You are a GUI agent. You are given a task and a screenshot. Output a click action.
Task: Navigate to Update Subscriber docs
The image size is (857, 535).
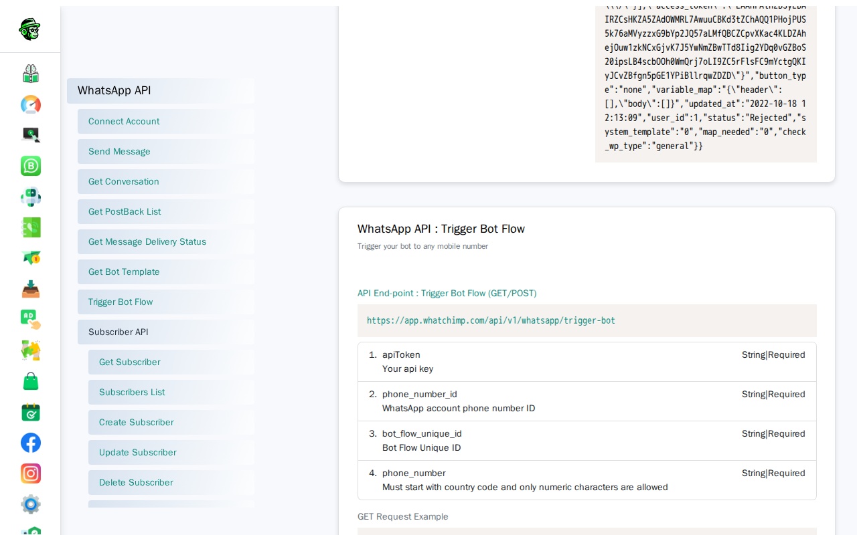(x=171, y=453)
